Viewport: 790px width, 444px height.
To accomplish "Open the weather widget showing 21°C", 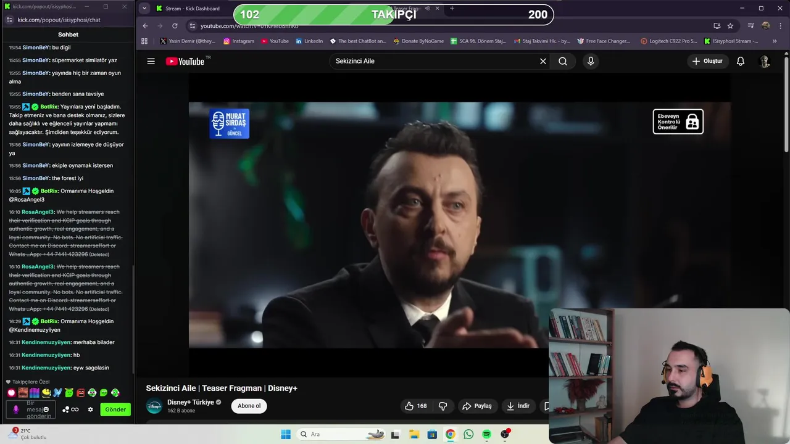I will (28, 434).
